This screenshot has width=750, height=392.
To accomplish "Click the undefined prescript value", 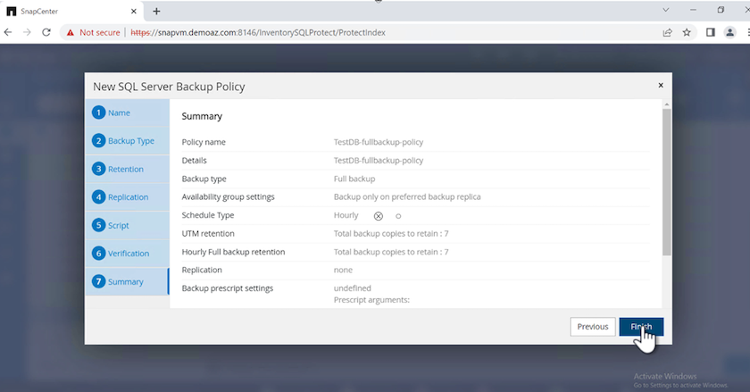I will coord(352,288).
